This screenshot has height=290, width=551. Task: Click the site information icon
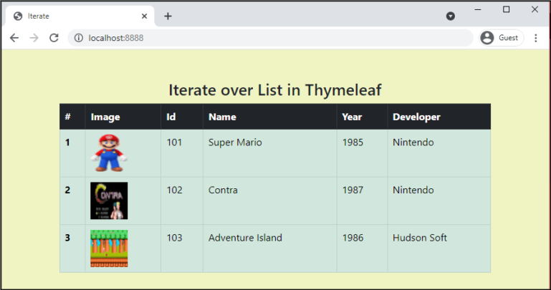(x=79, y=38)
